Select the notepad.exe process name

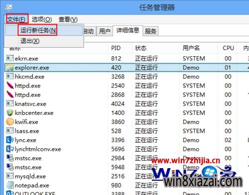pyautogui.click(x=32, y=186)
